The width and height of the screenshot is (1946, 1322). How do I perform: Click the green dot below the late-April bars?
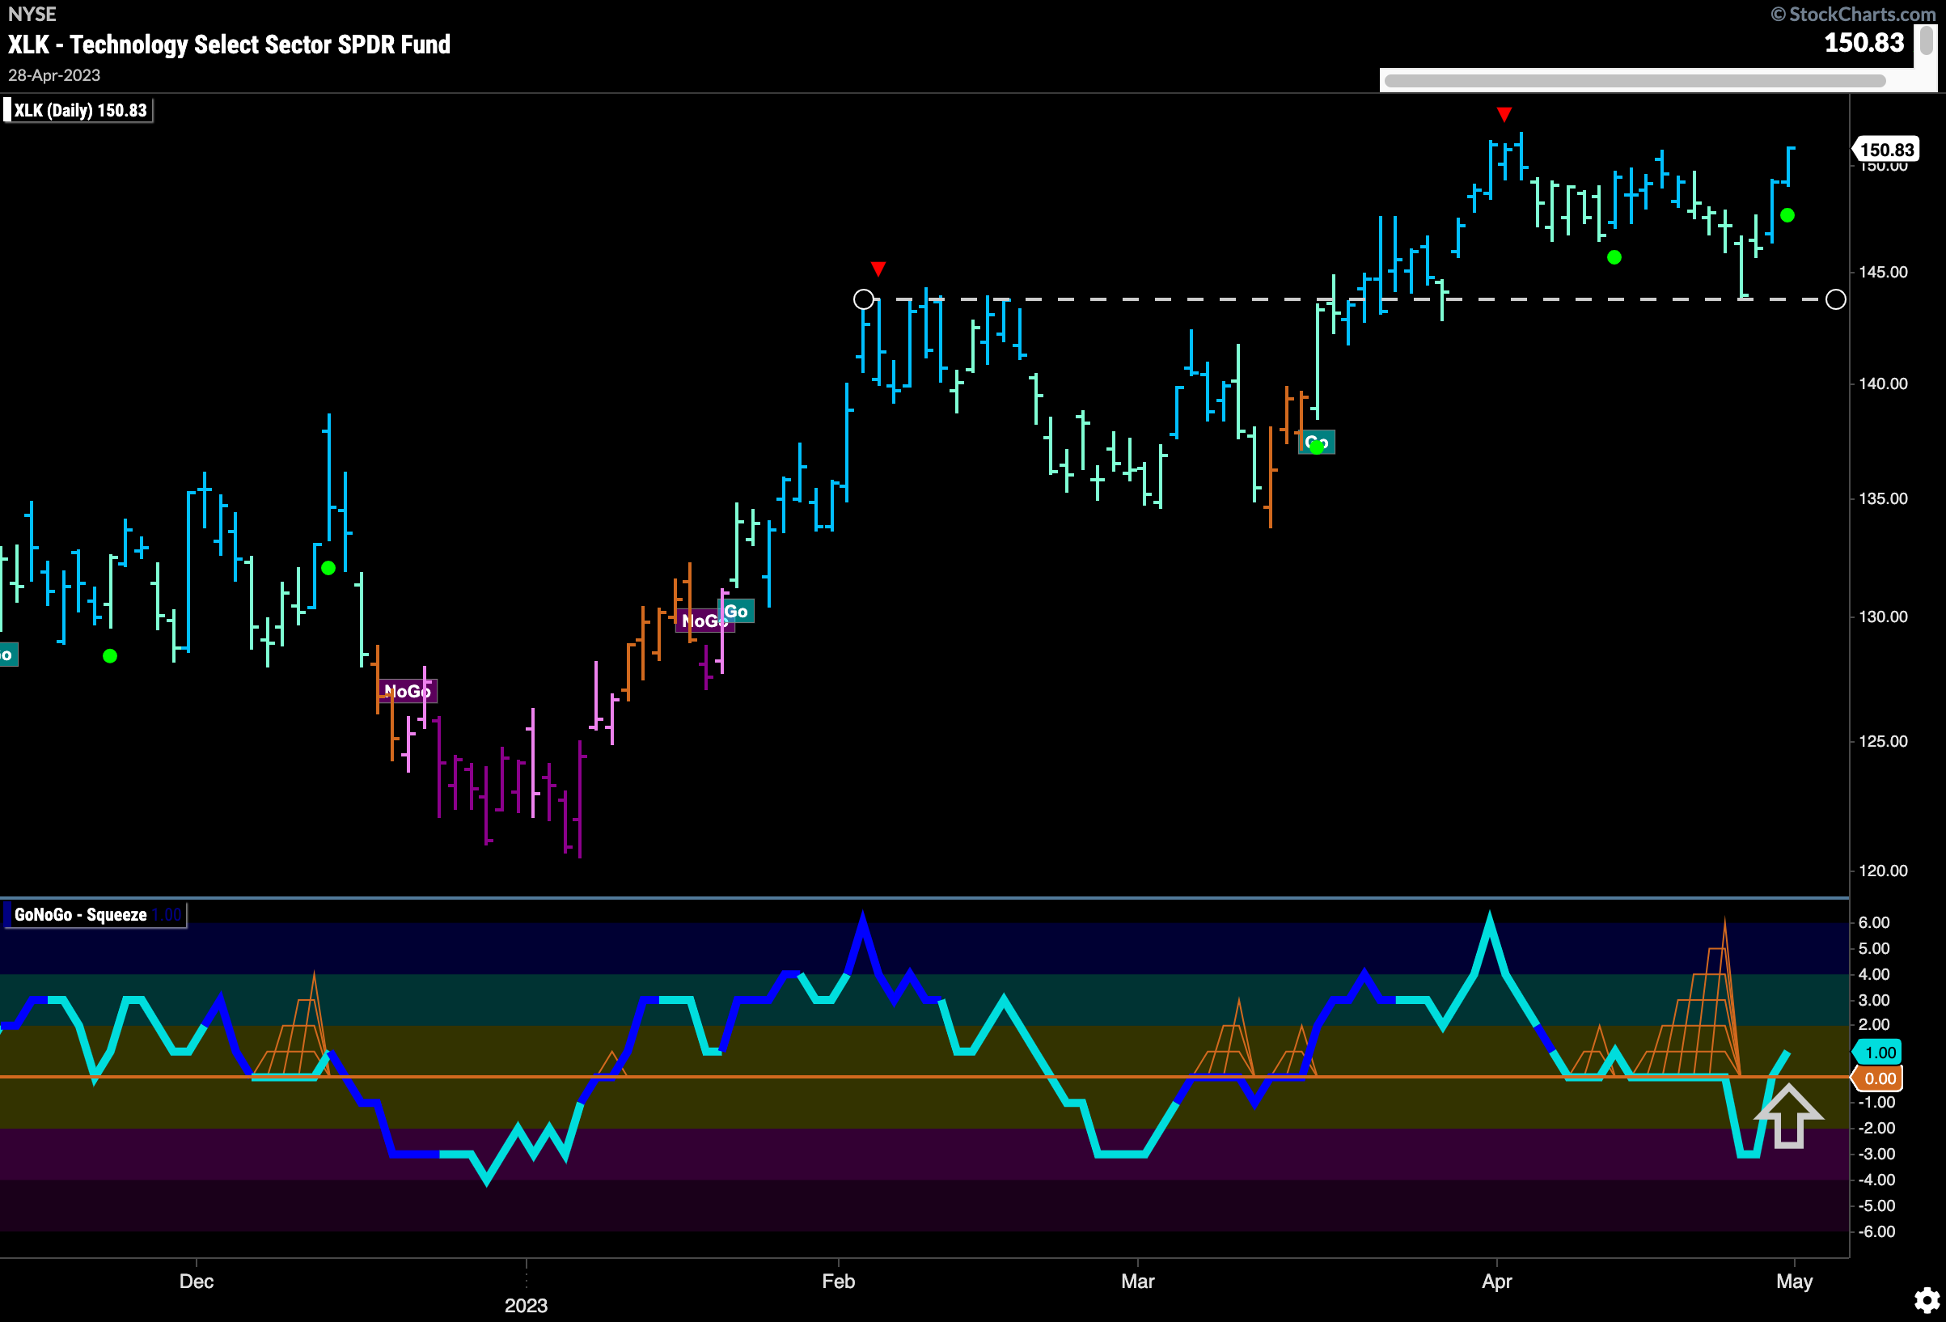[1787, 215]
